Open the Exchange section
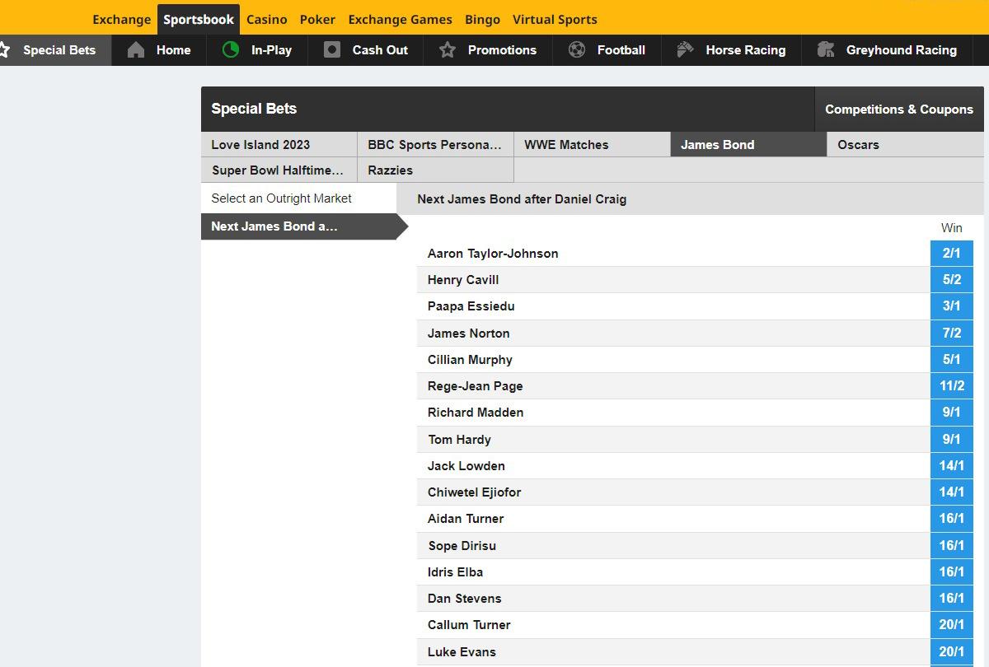Screen dimensions: 989x667 pyautogui.click(x=122, y=19)
